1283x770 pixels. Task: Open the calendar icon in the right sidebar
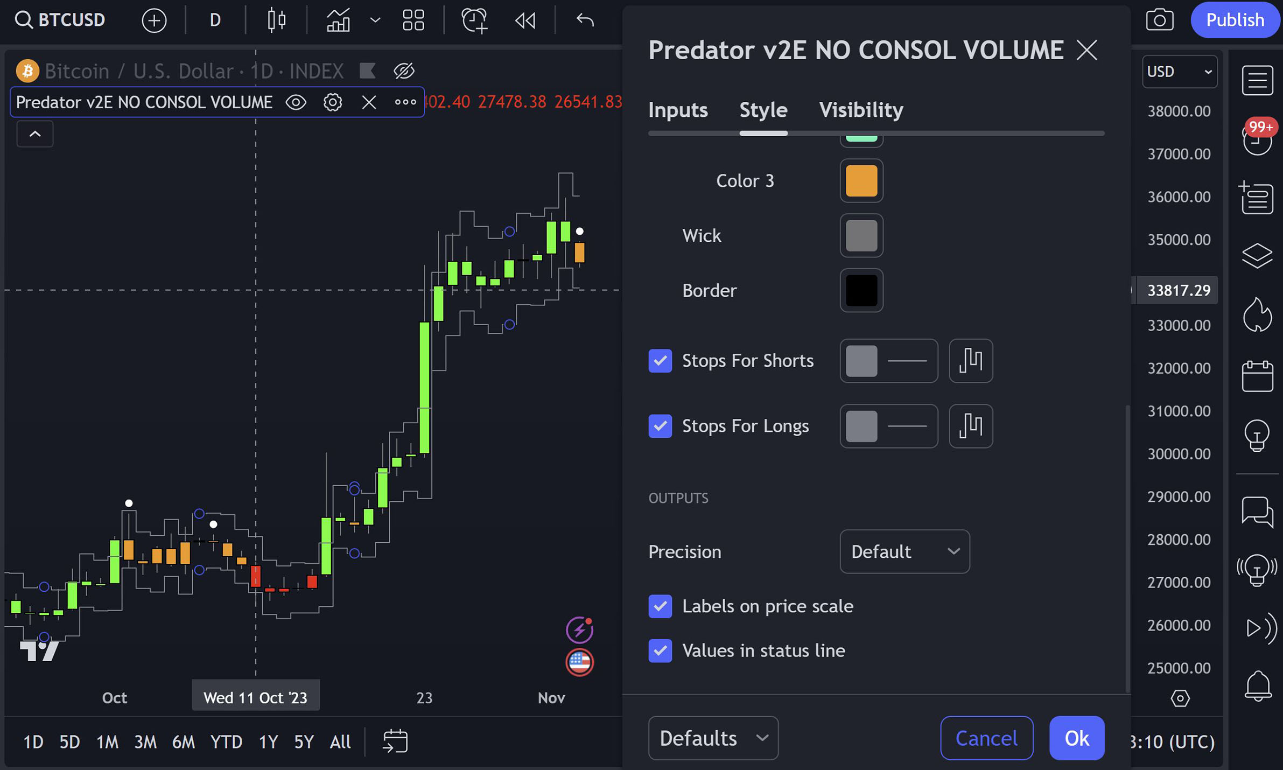point(1257,375)
